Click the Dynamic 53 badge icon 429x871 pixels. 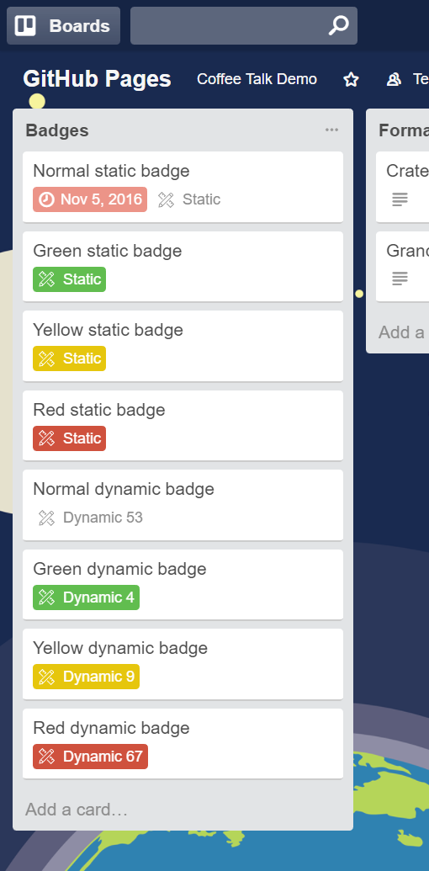click(x=46, y=518)
